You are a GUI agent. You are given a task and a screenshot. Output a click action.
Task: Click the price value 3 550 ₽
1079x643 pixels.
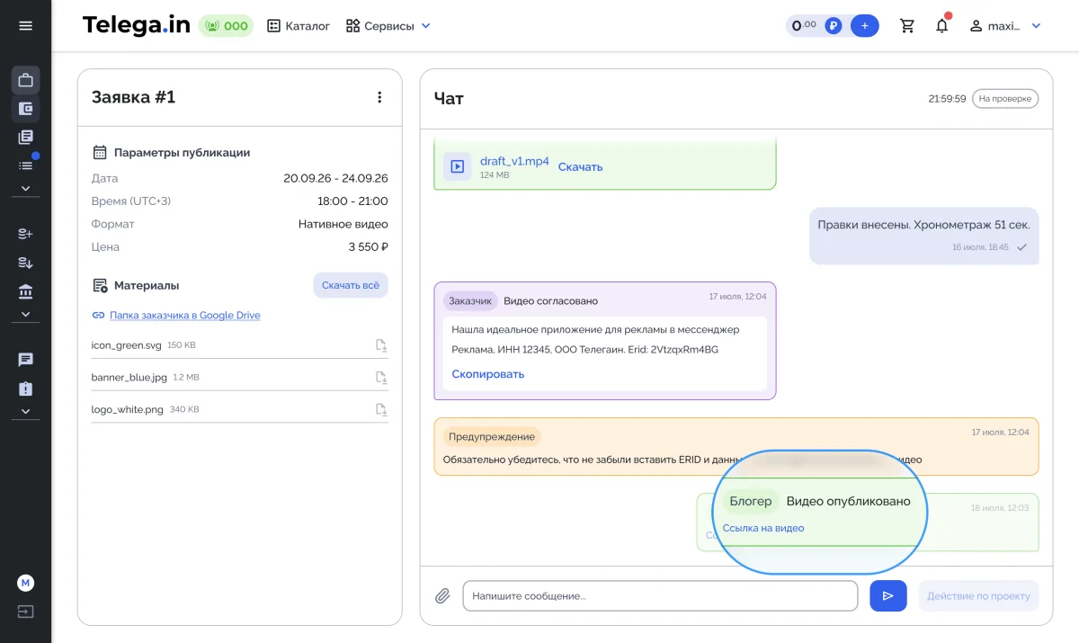[369, 246]
